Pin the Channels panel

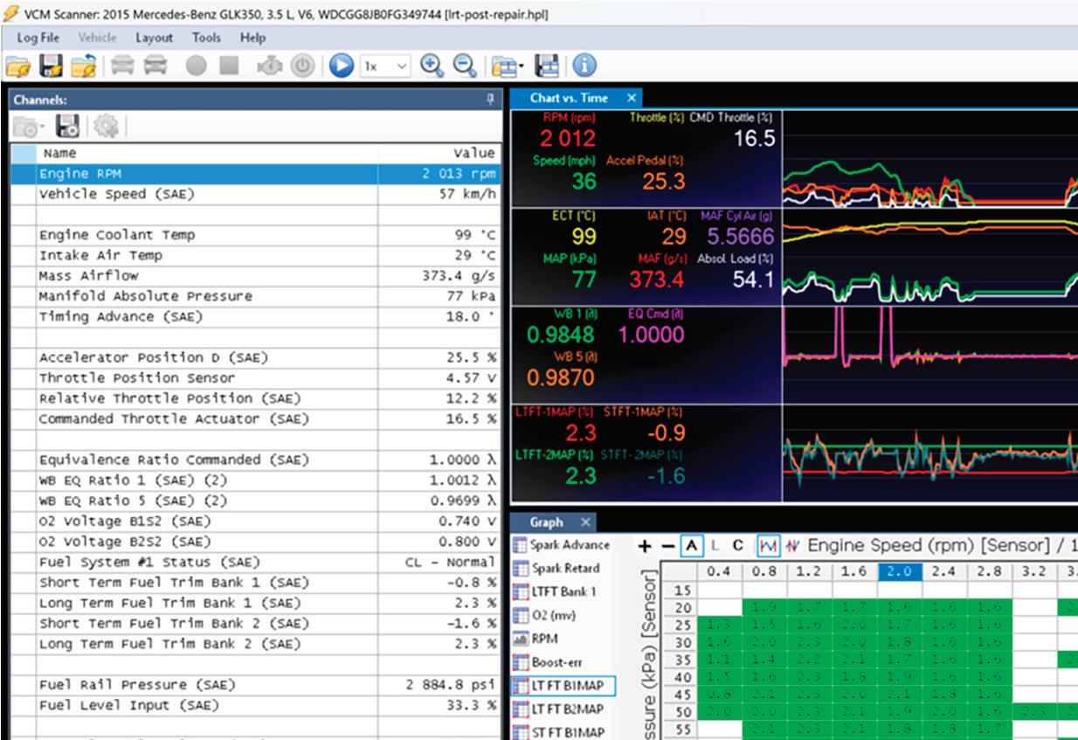click(490, 100)
